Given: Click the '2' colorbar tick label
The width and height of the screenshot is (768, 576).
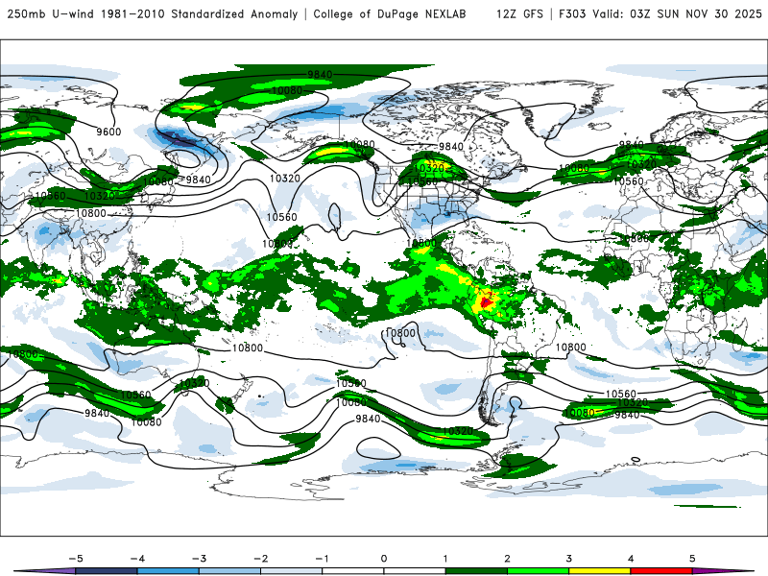Looking at the screenshot, I should (508, 559).
